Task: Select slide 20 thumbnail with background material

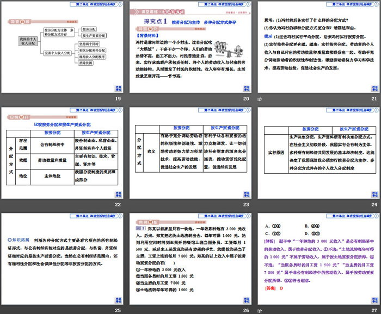Action: 190,47
